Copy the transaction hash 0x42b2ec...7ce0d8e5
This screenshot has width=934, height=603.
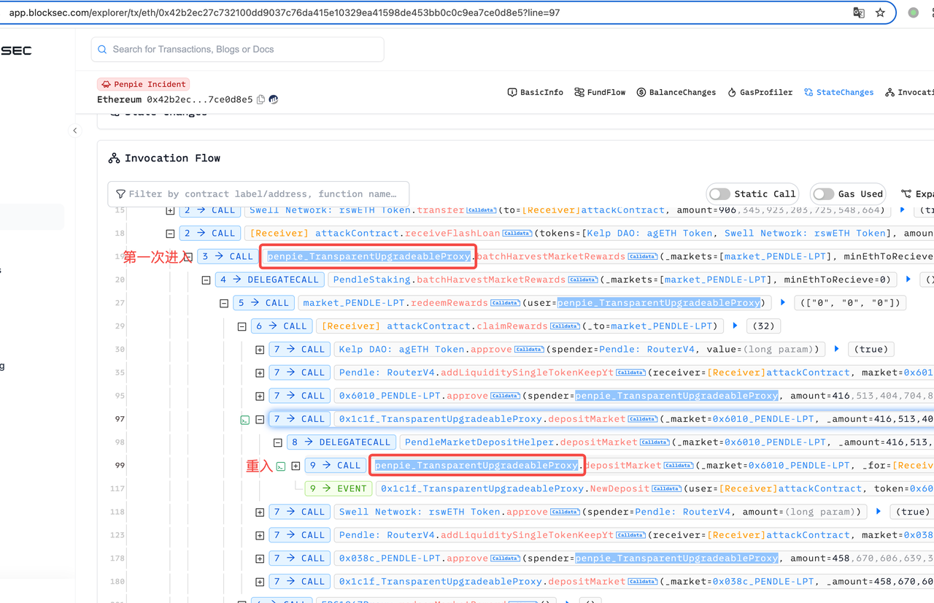point(260,99)
